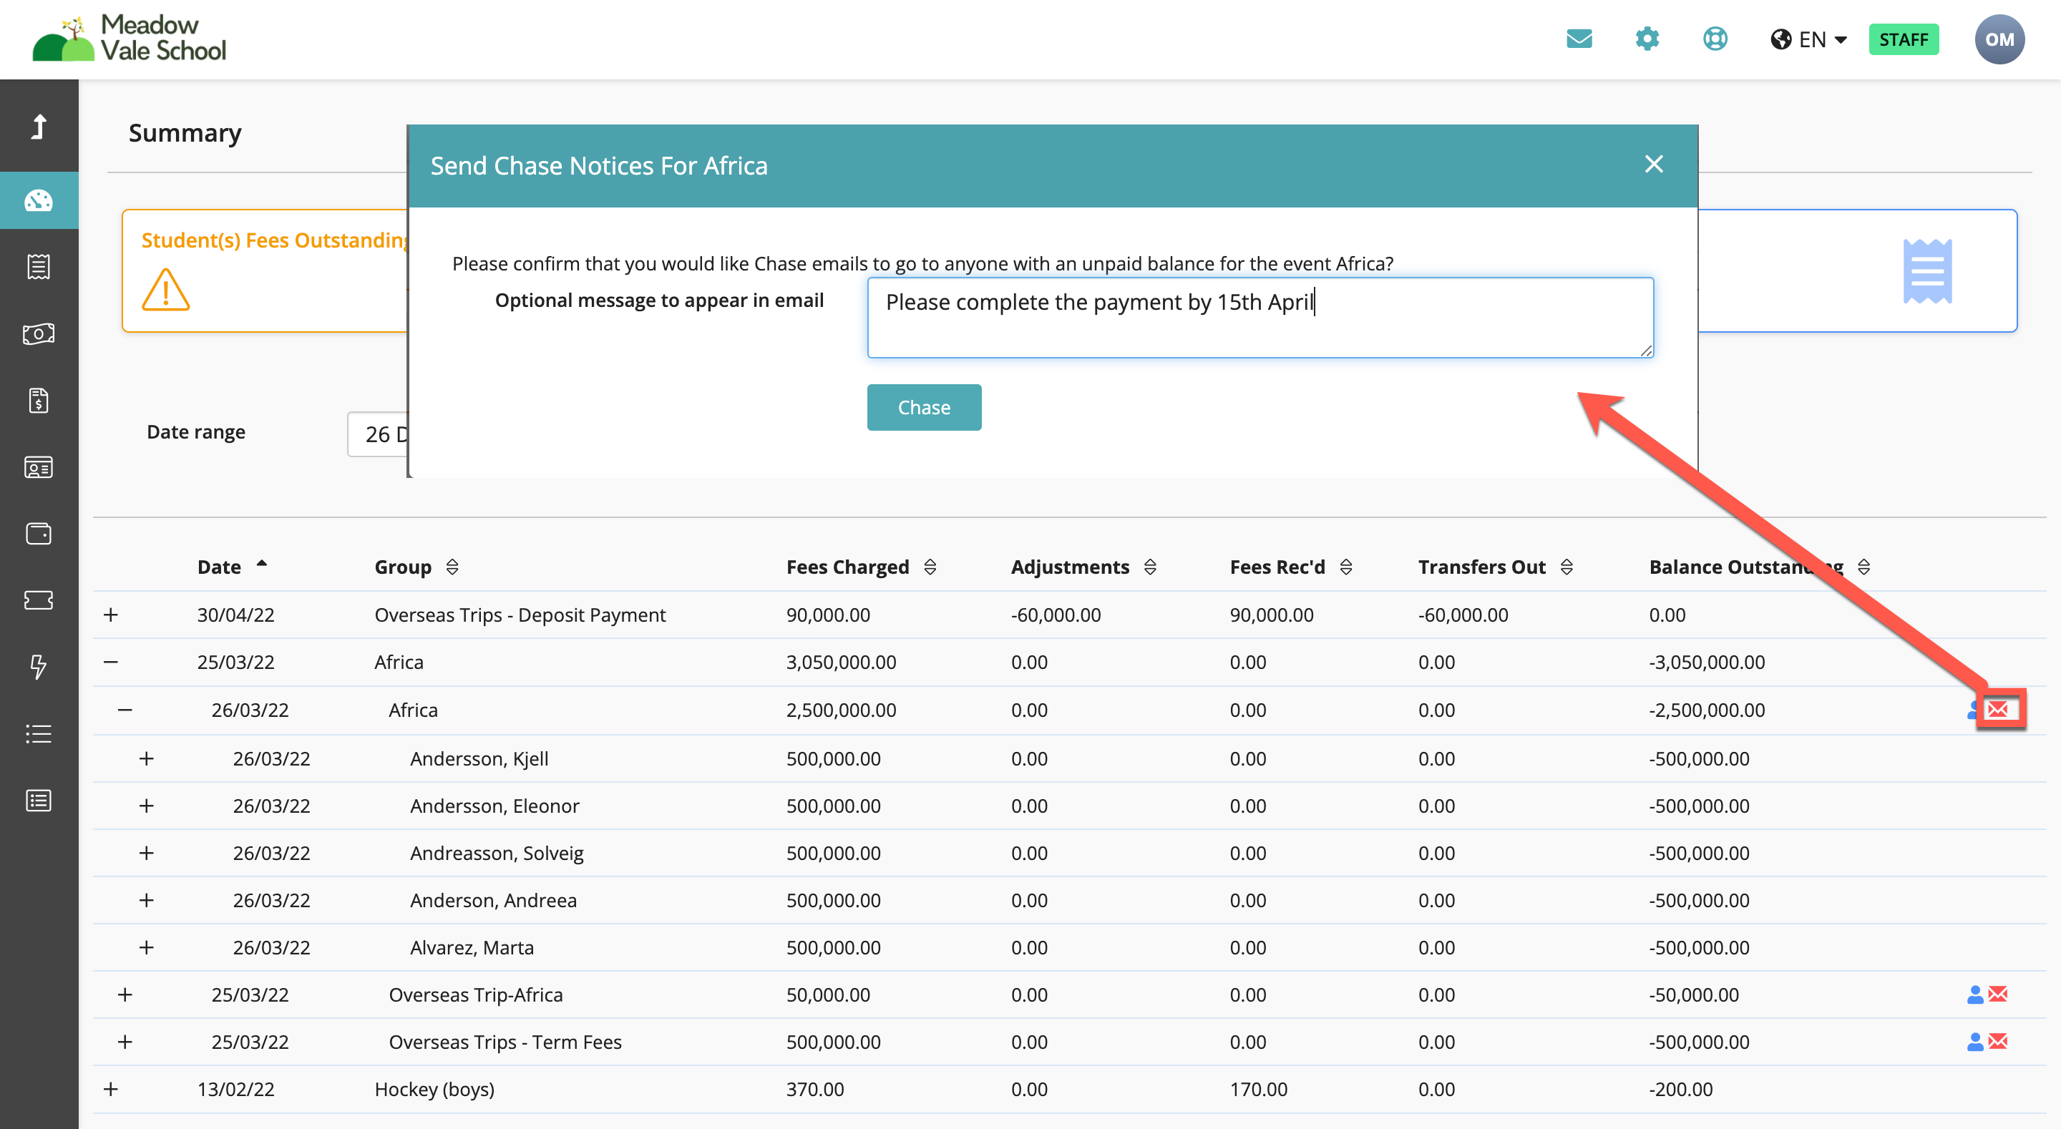Open the EN language dropdown
The image size is (2061, 1129).
(1809, 39)
